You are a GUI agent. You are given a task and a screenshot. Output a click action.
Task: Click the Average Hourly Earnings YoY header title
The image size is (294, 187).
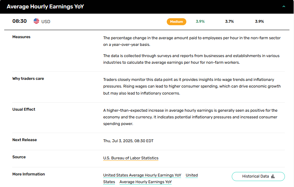[45, 7]
